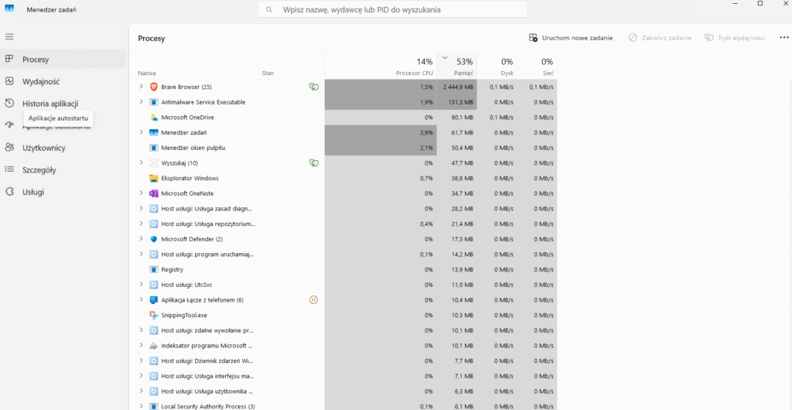The height and width of the screenshot is (410, 792).
Task: Expand the Wyszukaj (10) process group
Action: pos(141,163)
